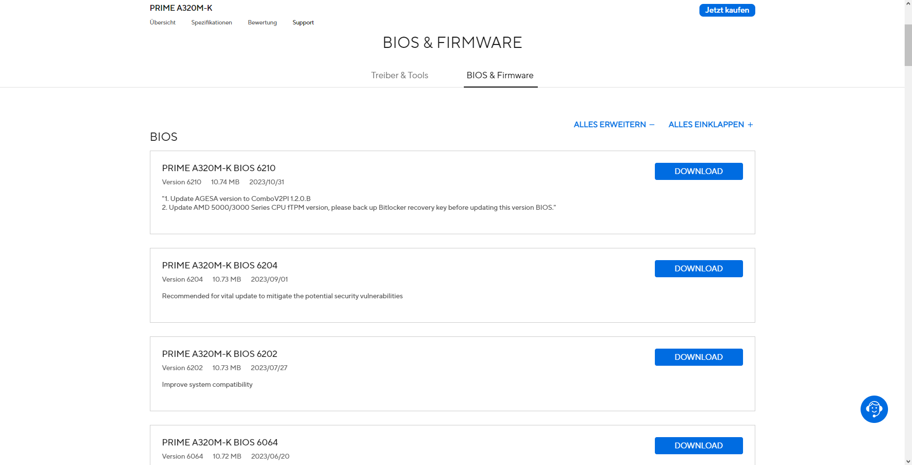Click the fTPM Bitlocker recovery key note
This screenshot has width=912, height=465.
coord(359,208)
